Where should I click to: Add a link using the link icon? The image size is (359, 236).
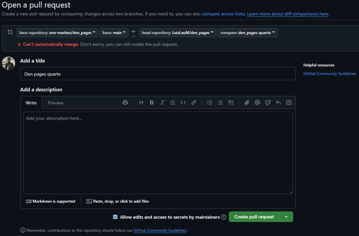(x=194, y=102)
